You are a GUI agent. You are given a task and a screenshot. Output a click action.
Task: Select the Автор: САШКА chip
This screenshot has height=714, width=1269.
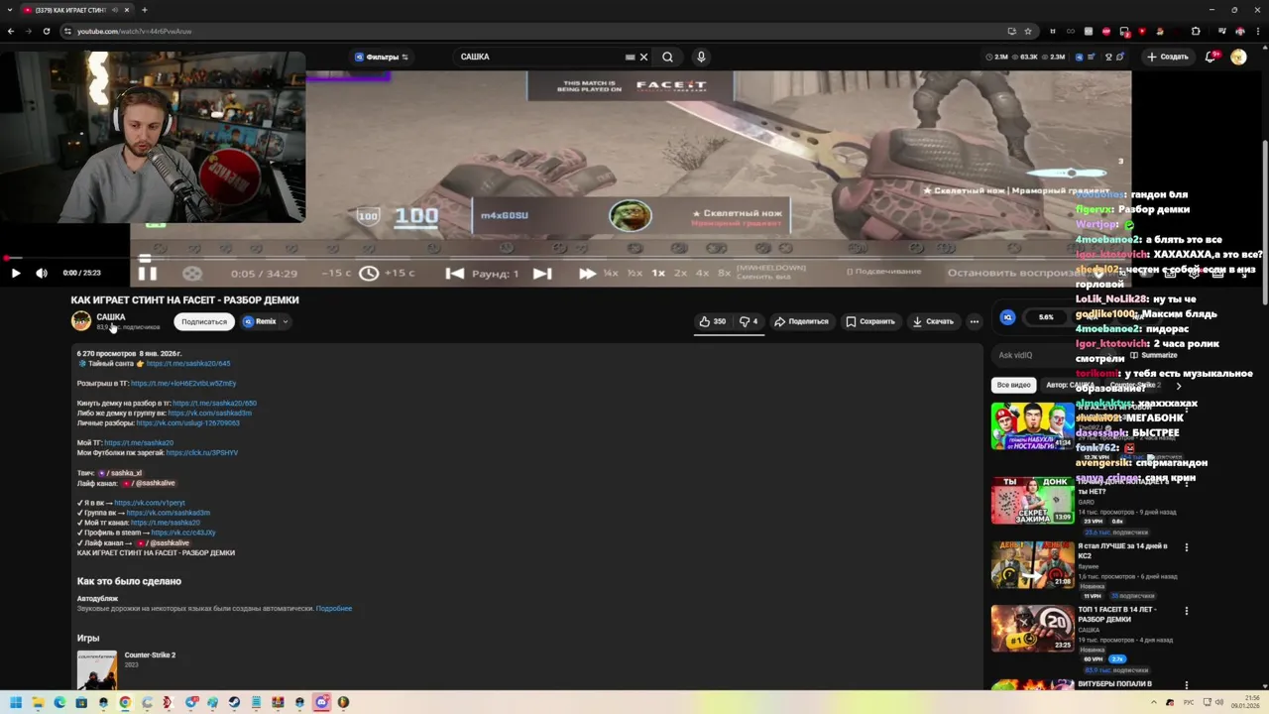[1070, 385]
